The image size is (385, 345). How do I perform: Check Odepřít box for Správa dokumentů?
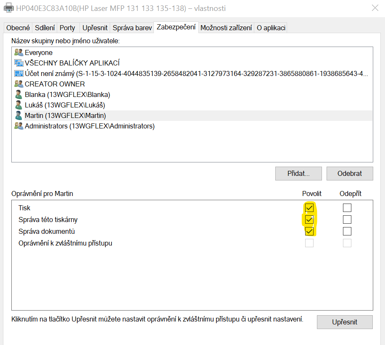[x=347, y=231]
